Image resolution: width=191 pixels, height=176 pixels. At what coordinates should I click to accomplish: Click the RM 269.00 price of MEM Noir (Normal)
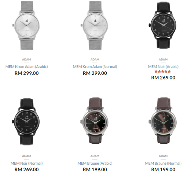[x=27, y=169]
